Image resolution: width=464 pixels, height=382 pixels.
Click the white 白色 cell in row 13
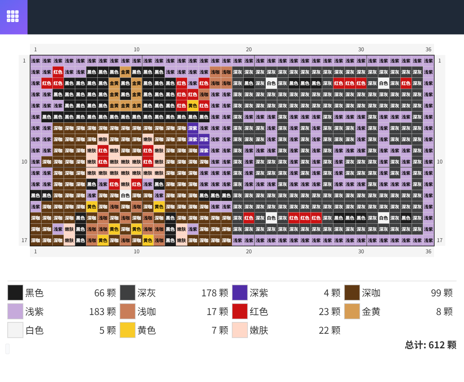125,196
